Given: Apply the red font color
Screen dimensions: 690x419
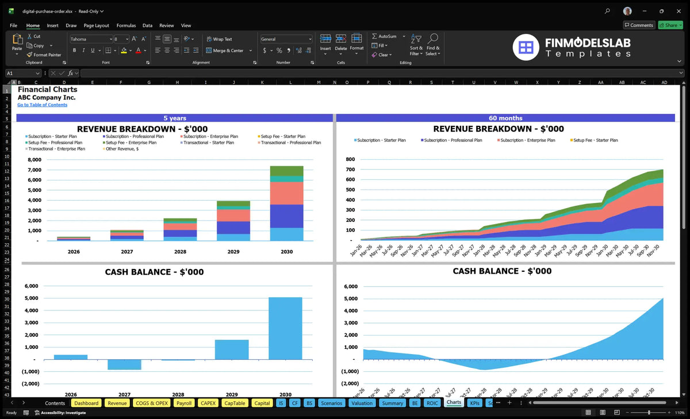Looking at the screenshot, I should [138, 51].
